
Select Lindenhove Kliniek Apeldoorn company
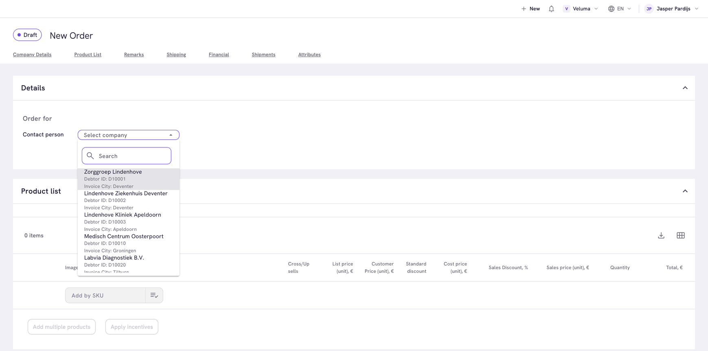(x=129, y=222)
